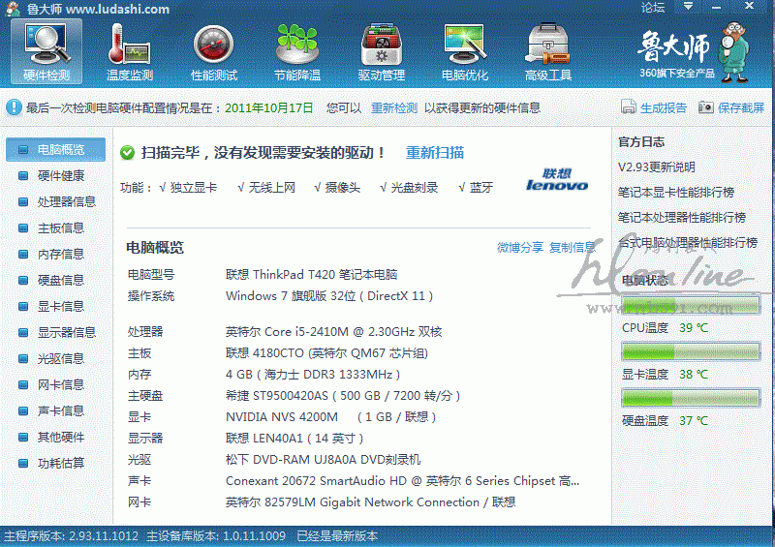Click the 硬盘温度 progress bar

coord(691,398)
